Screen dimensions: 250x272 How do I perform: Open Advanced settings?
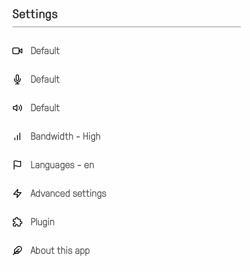click(68, 193)
